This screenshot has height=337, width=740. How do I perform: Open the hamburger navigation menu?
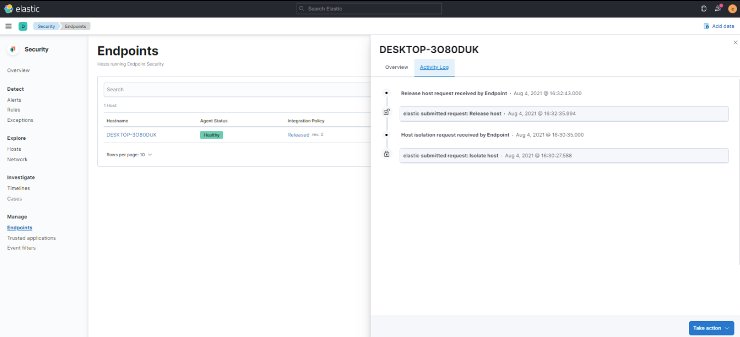coord(8,26)
